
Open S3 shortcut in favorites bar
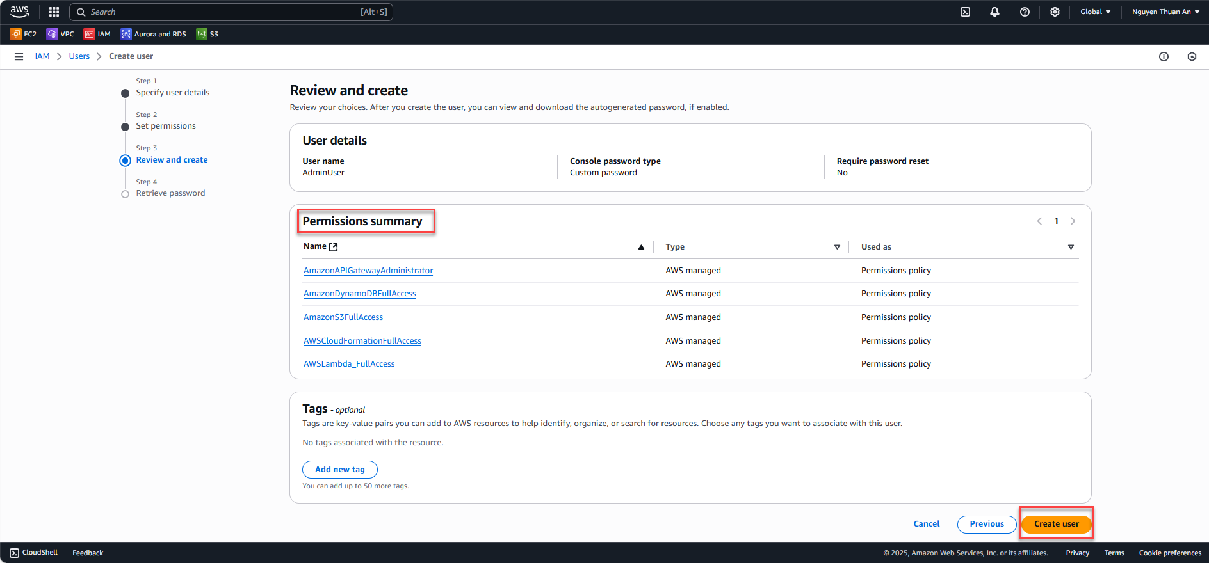tap(207, 34)
